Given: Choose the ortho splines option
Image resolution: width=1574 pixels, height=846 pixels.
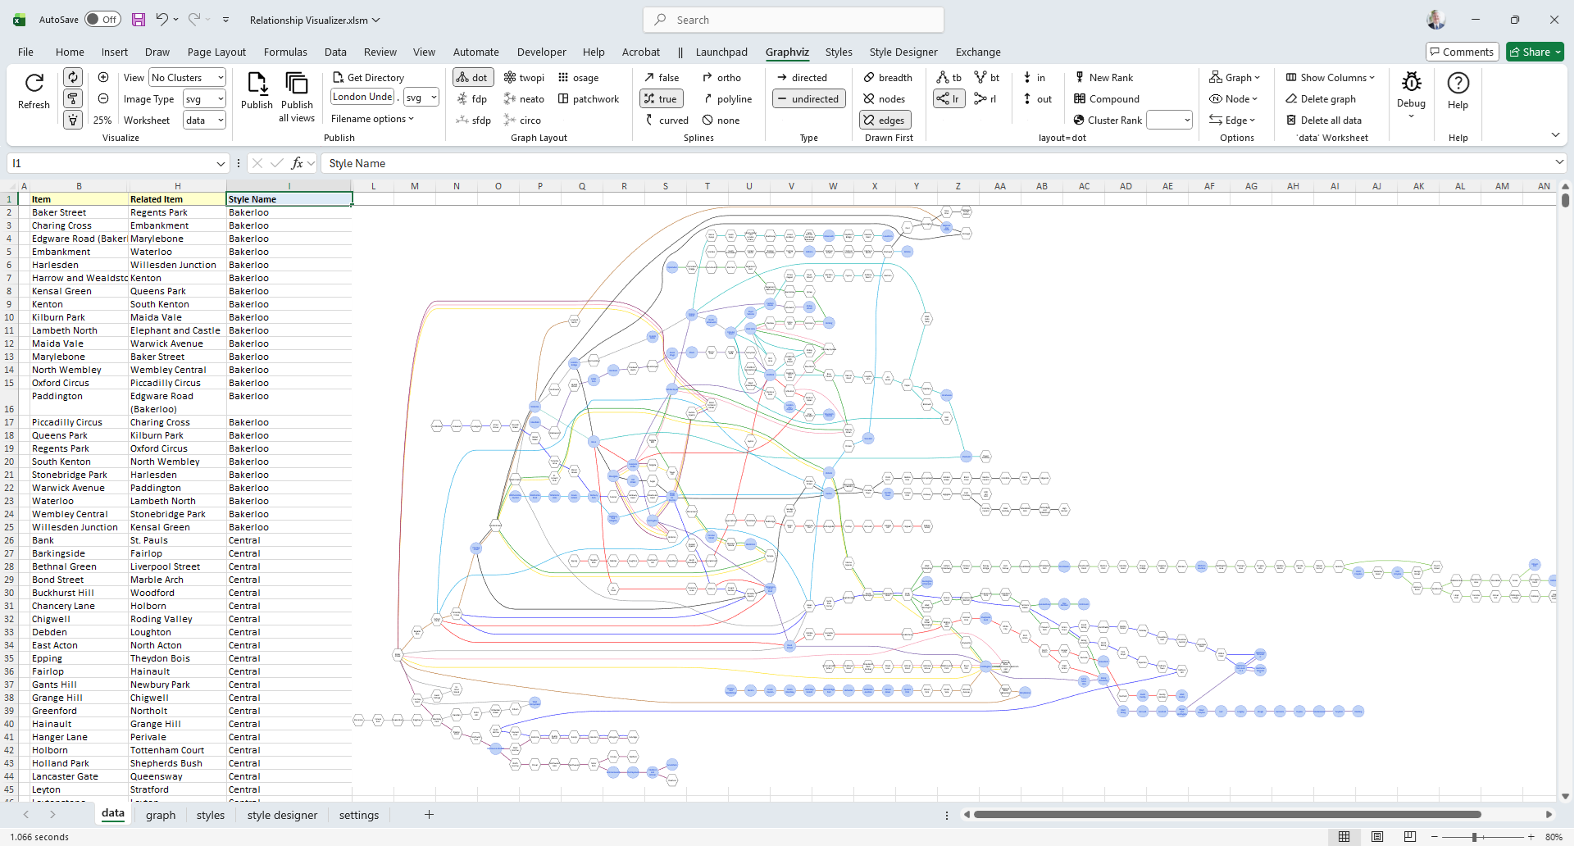Looking at the screenshot, I should pos(721,78).
